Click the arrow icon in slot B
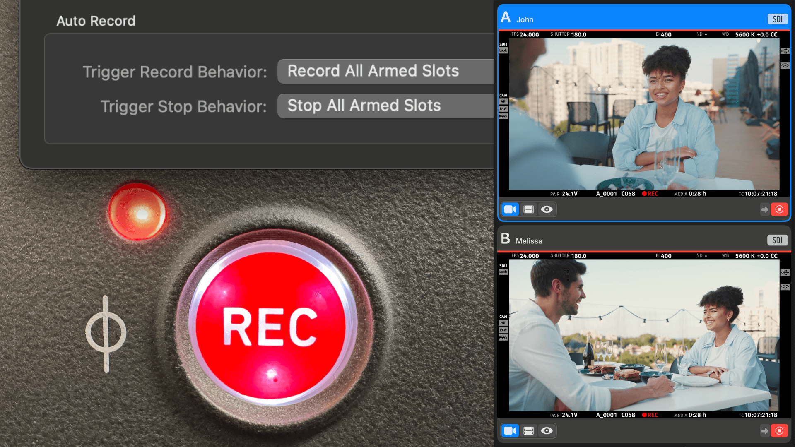This screenshot has height=447, width=795. click(764, 431)
